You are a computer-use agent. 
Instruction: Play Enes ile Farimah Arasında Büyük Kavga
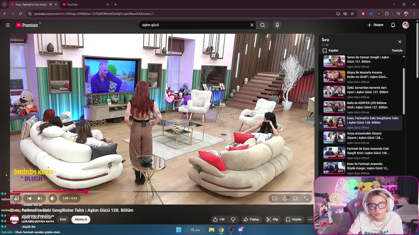click(x=362, y=168)
